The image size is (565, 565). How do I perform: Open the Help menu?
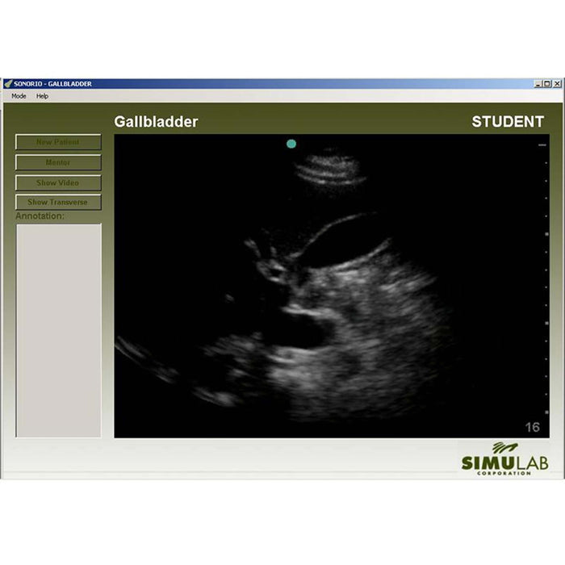tap(42, 96)
